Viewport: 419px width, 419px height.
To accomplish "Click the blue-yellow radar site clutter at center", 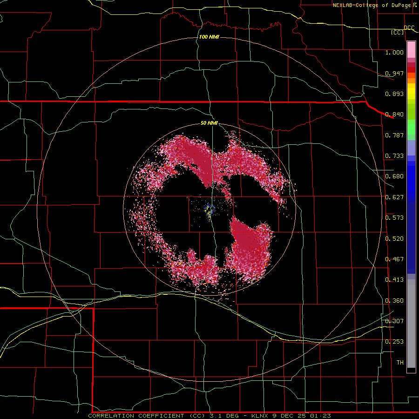I will 209,210.
